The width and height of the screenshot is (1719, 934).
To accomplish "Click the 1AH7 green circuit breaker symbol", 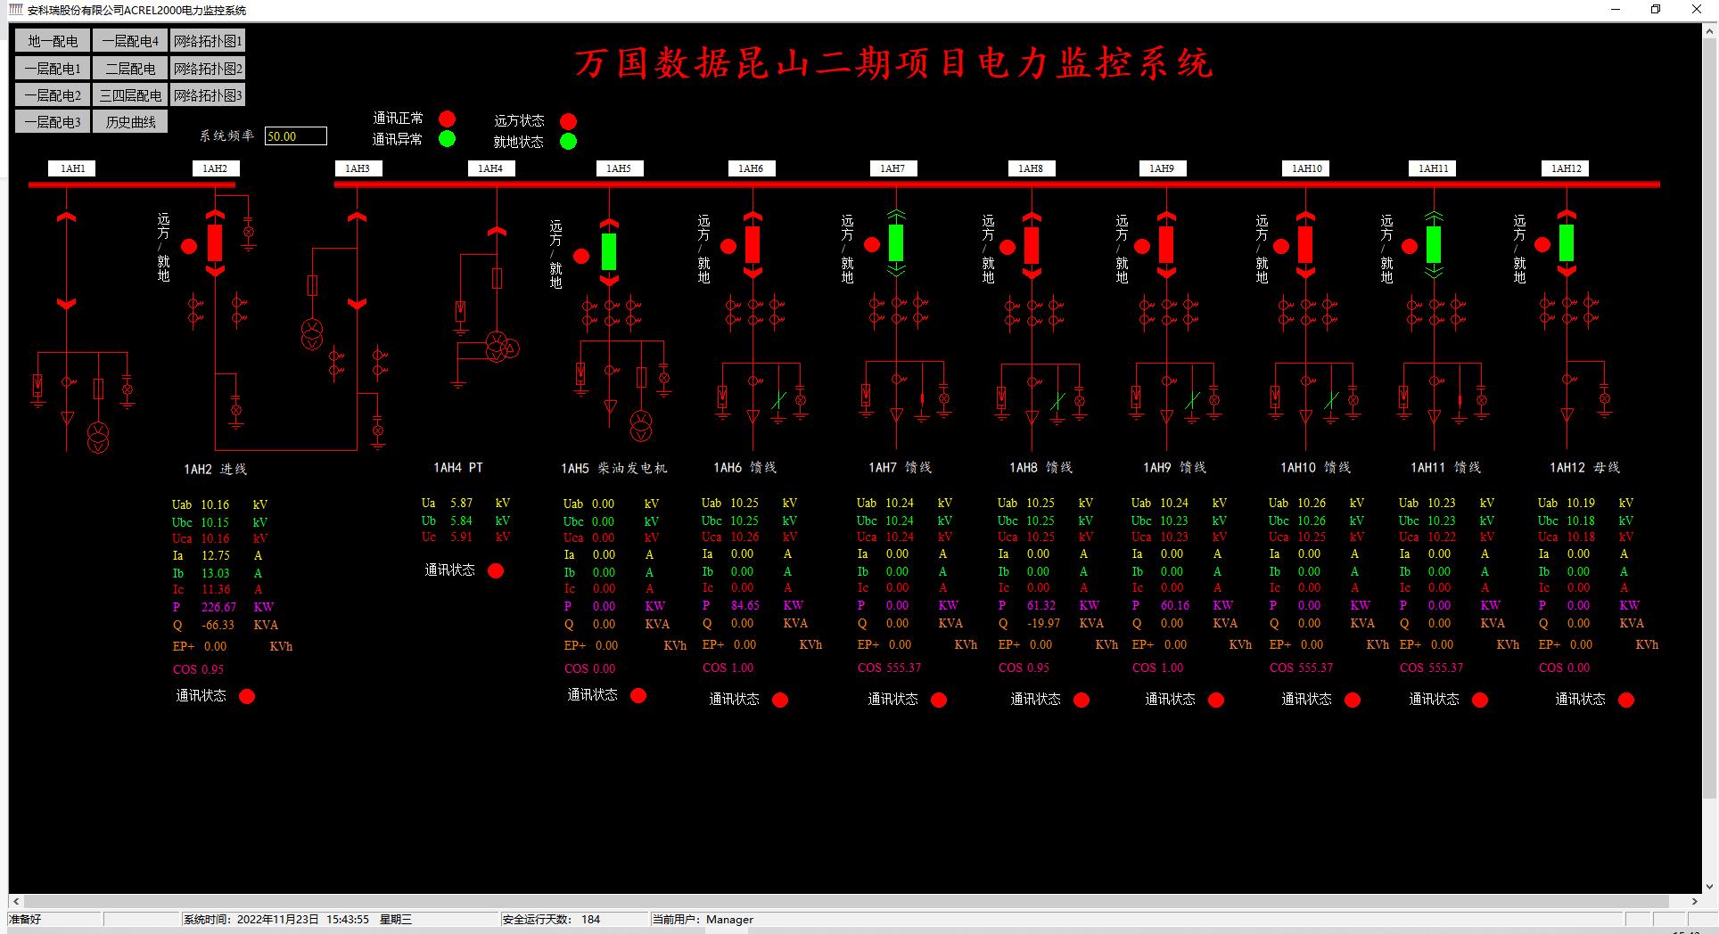I will tap(896, 243).
